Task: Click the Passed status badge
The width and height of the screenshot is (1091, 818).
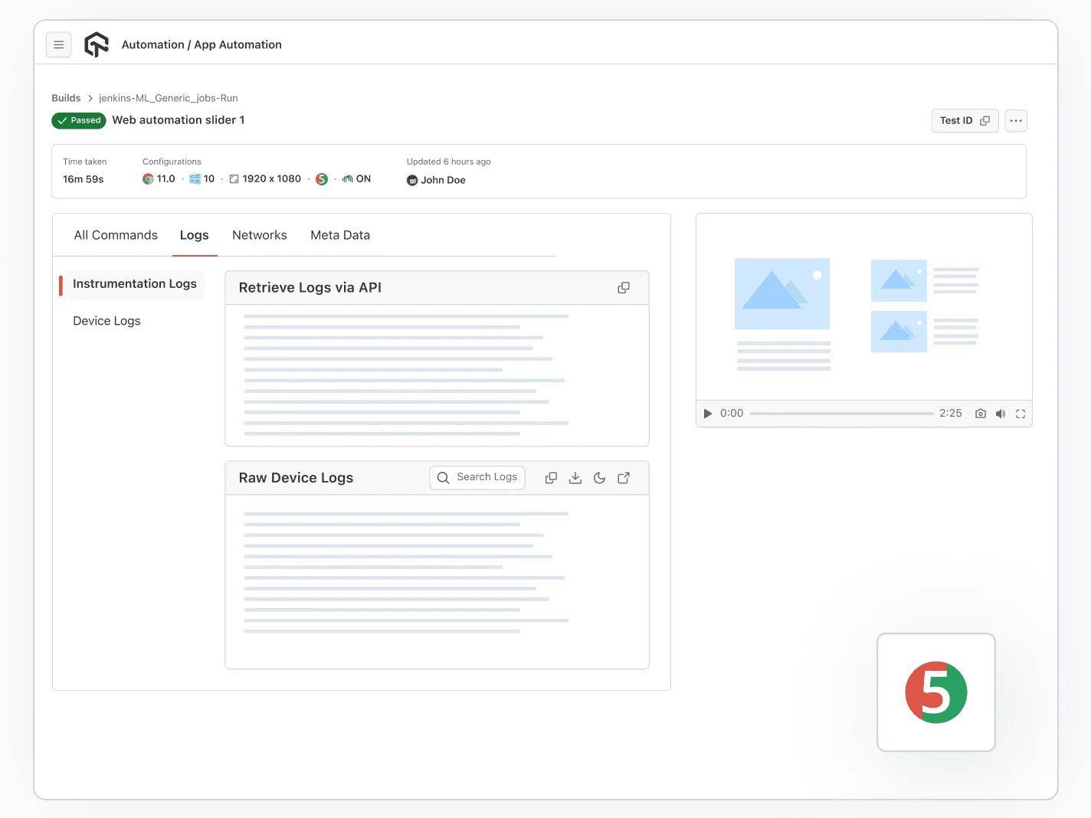Action: point(79,120)
